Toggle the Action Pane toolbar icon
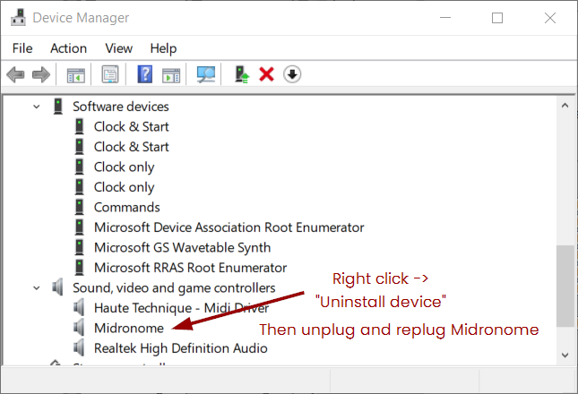The image size is (578, 394). click(x=171, y=74)
